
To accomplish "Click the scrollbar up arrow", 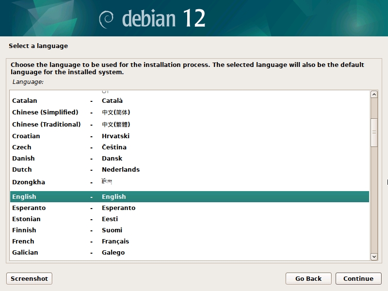I will click(x=374, y=95).
